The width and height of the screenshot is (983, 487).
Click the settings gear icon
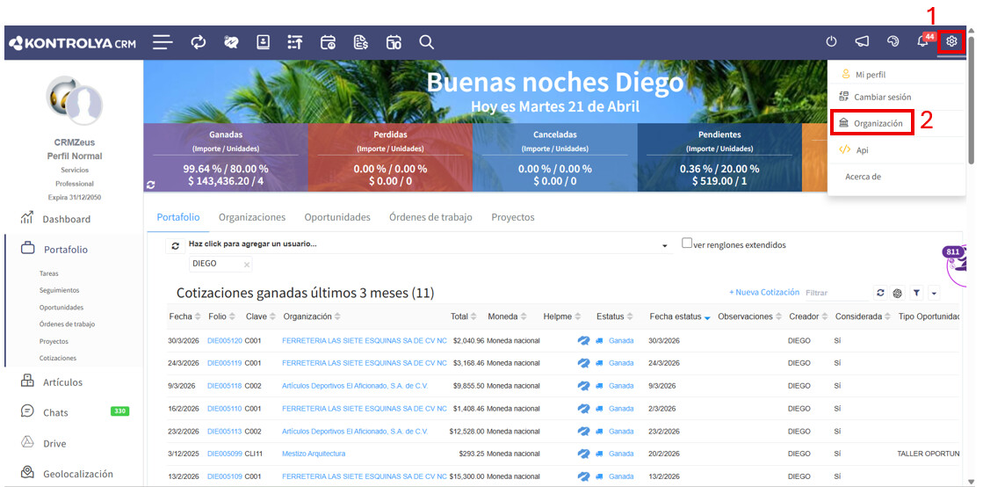pos(950,41)
